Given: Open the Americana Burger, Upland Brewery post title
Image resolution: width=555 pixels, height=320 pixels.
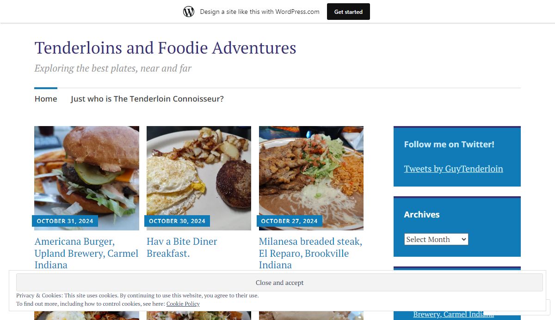Looking at the screenshot, I should coord(86,253).
